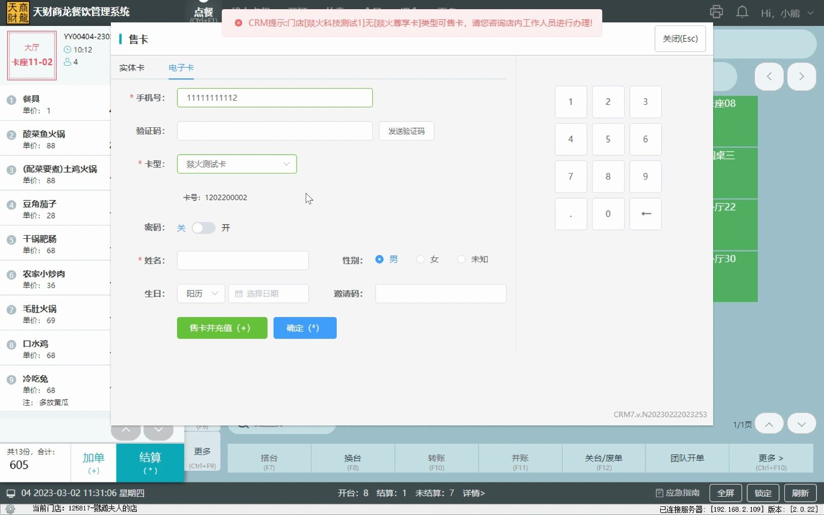Go to previous table page arrow
The image size is (824, 515).
click(769, 76)
